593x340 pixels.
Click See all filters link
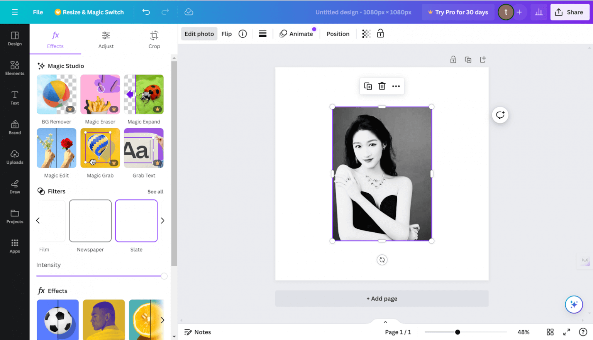click(155, 192)
